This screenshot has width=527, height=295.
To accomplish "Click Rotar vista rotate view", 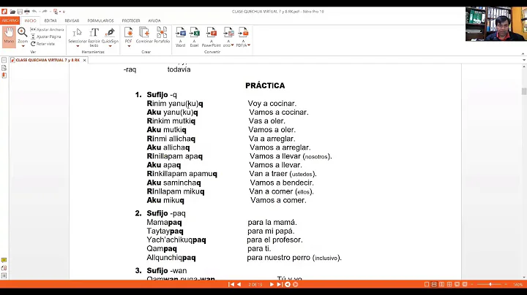I will pos(42,44).
